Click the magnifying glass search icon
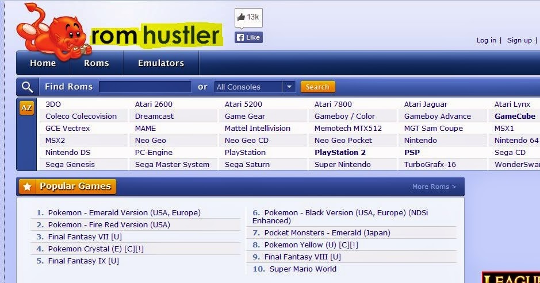540x283 pixels. pyautogui.click(x=27, y=87)
